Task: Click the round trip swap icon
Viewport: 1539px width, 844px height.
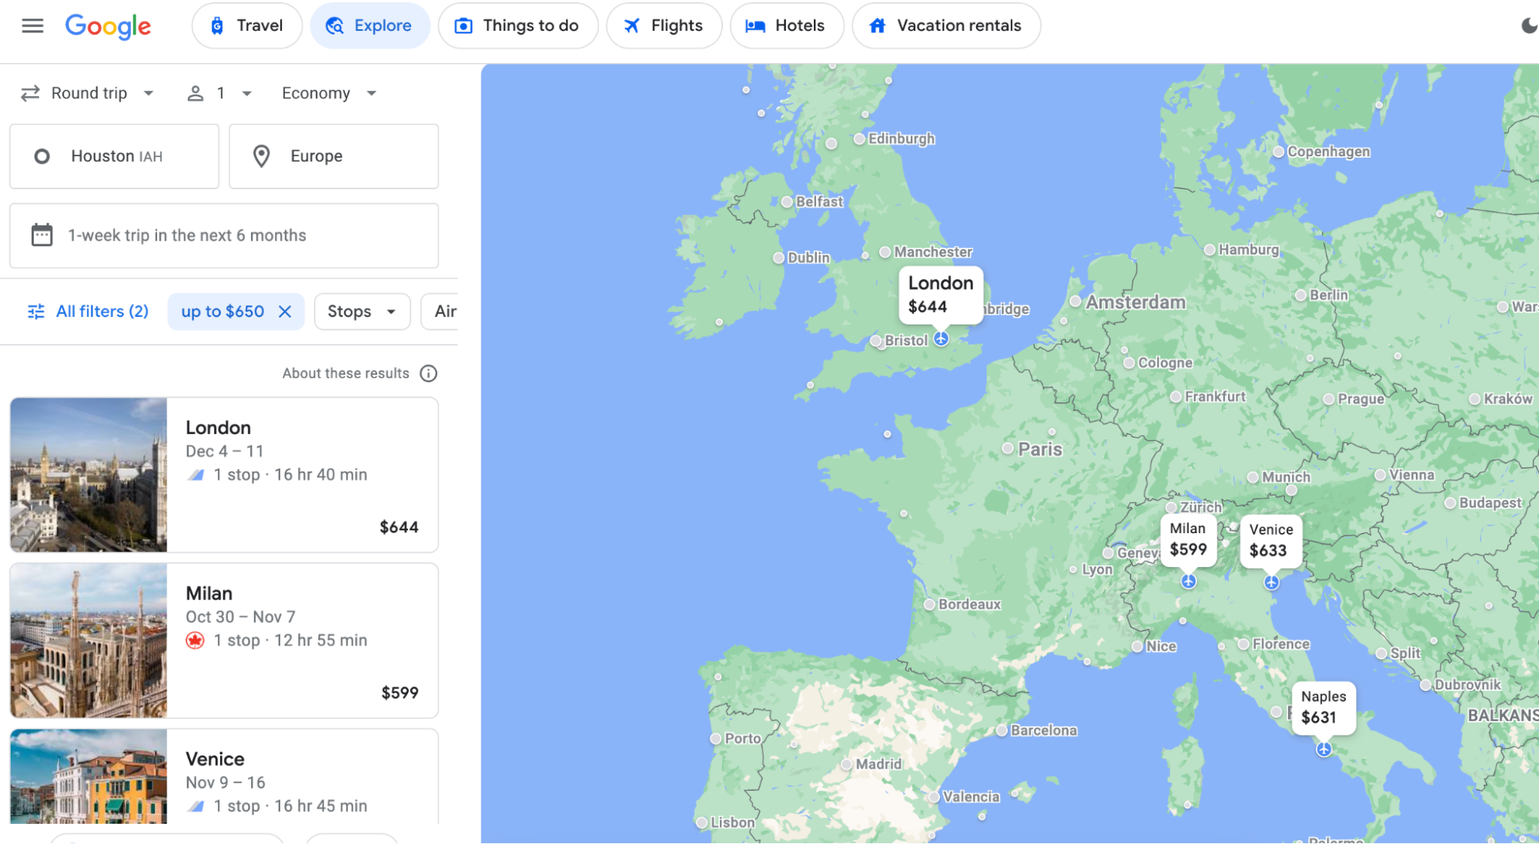Action: coord(32,92)
